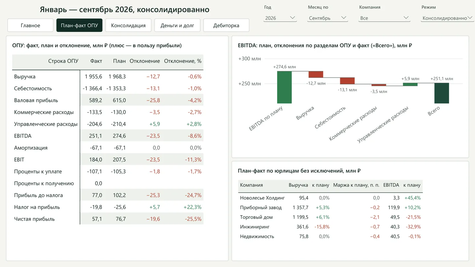Open the Дебиторка tab
Image resolution: width=475 pixels, height=267 pixels.
click(226, 25)
